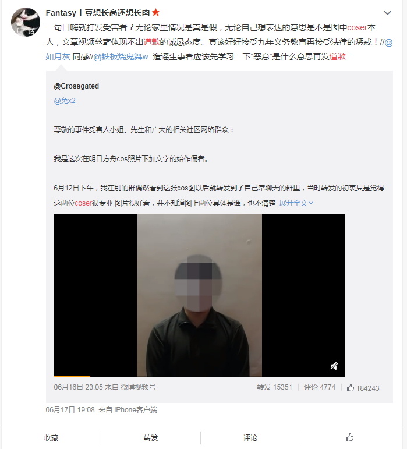407x449 pixels.
Task: Click the poster's avatar picture
Action: tap(26, 22)
